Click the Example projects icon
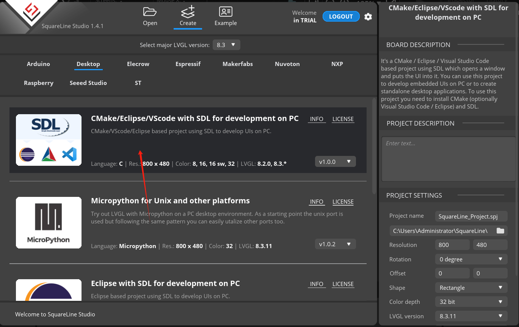The image size is (519, 327). click(226, 12)
